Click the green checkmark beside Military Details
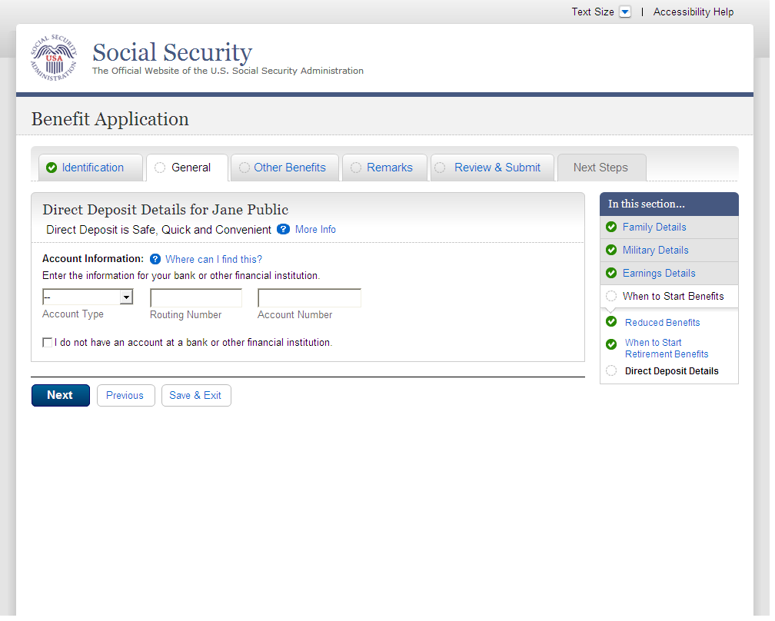The width and height of the screenshot is (775, 621). tap(611, 250)
